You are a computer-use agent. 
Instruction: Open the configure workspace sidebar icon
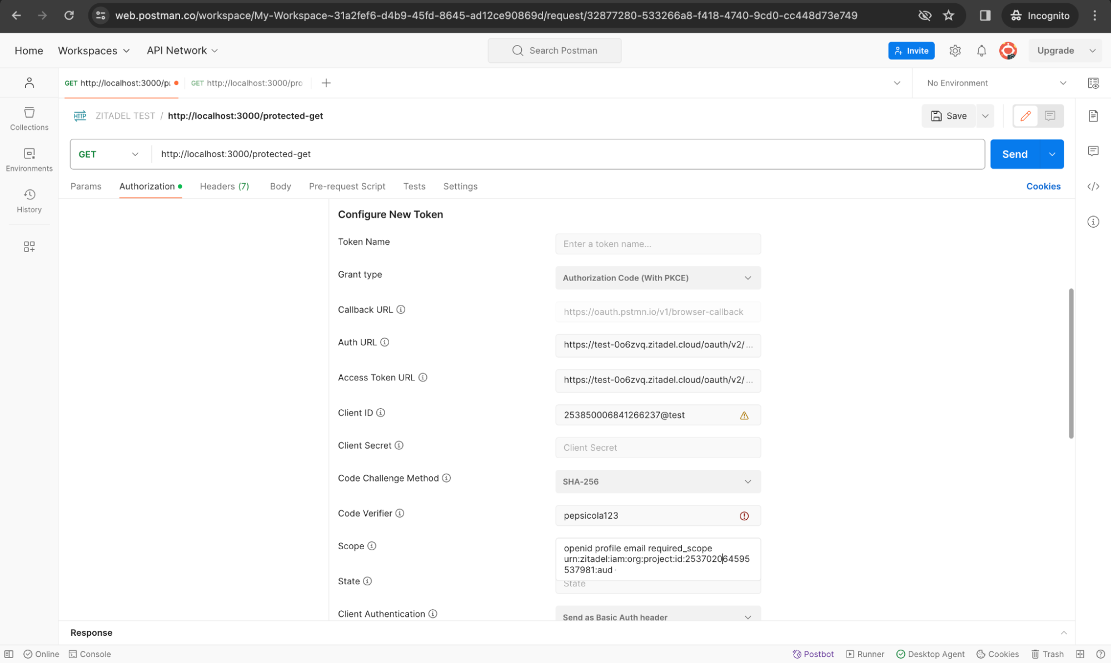coord(29,247)
